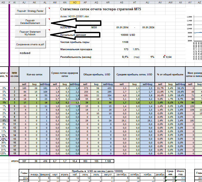Screen dimensions: 202x182
Task: Select NZDUSD pair cell
Action: (x=65, y=27)
